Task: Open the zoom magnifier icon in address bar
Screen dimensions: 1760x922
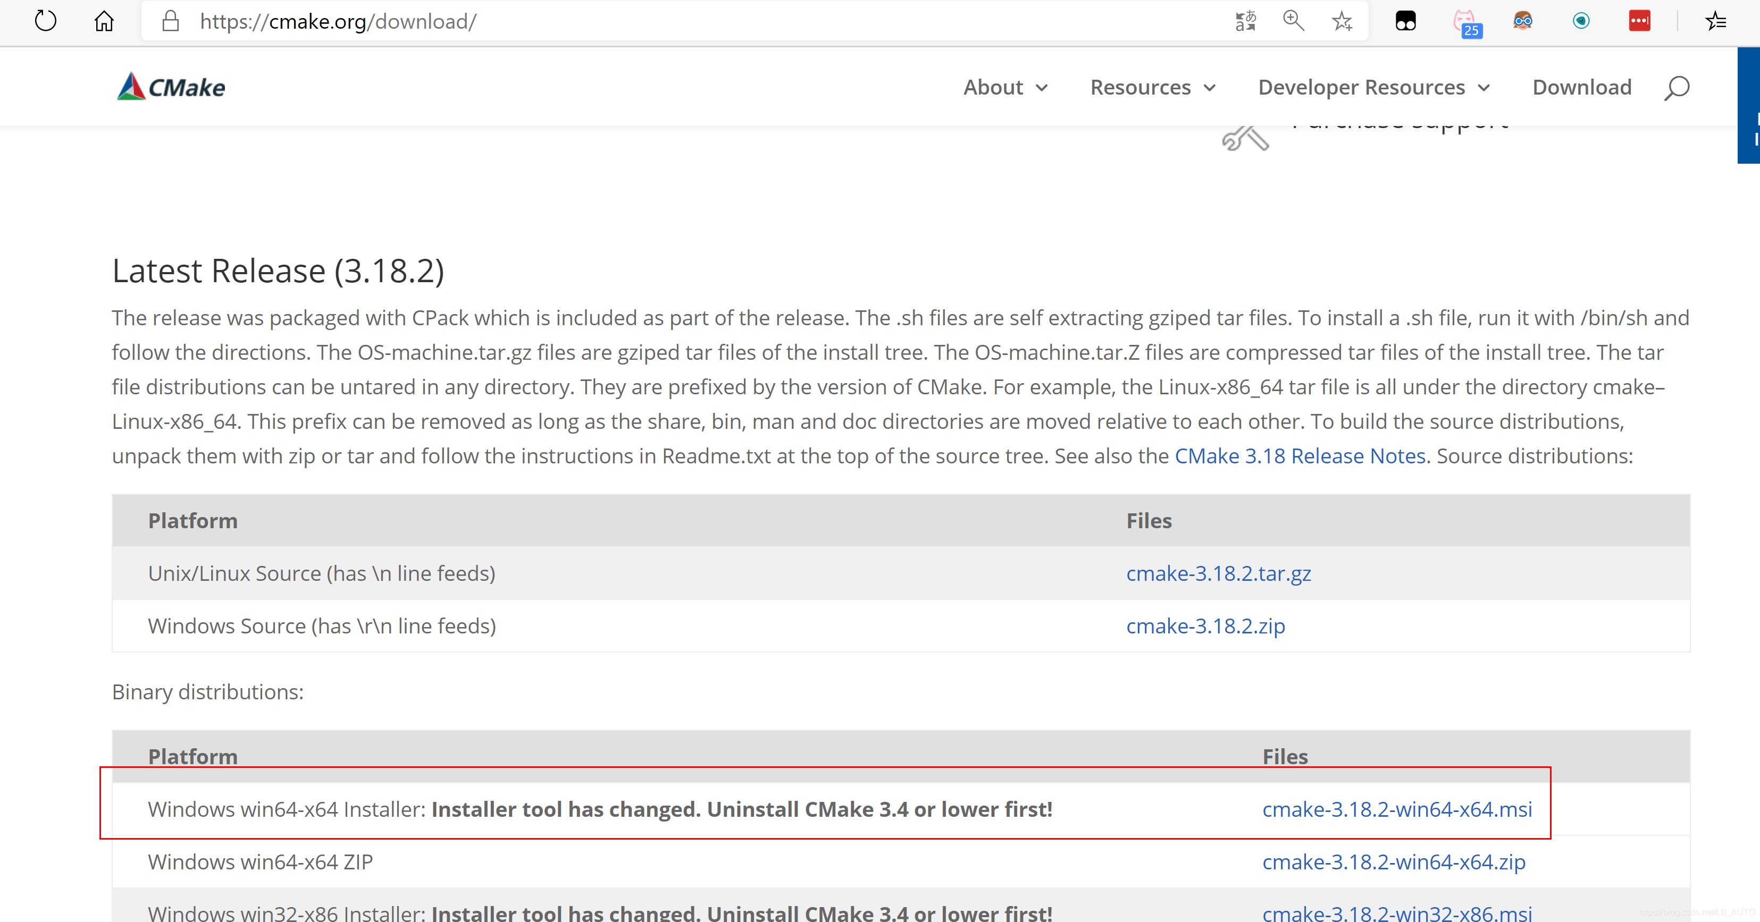Action: point(1293,21)
